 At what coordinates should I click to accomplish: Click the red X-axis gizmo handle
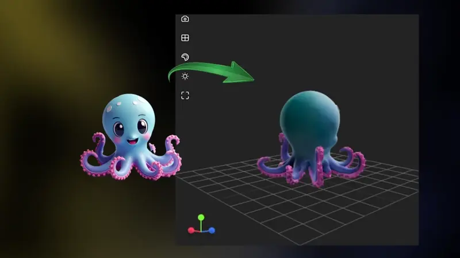[x=191, y=230]
